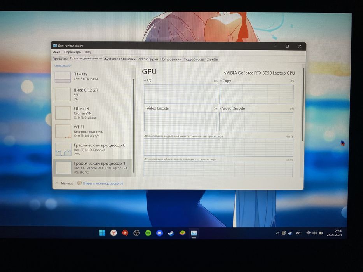363x272 pixels.
Task: Launch Yandex Browser from taskbar
Action: pos(114,233)
